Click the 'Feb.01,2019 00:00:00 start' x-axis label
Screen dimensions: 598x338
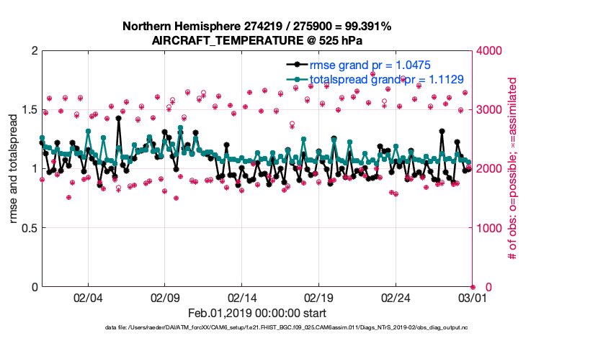point(257,314)
